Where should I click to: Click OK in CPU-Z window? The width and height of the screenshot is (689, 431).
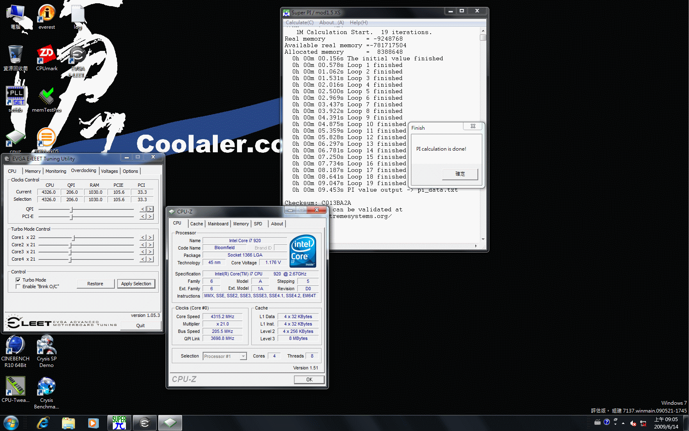click(x=309, y=380)
